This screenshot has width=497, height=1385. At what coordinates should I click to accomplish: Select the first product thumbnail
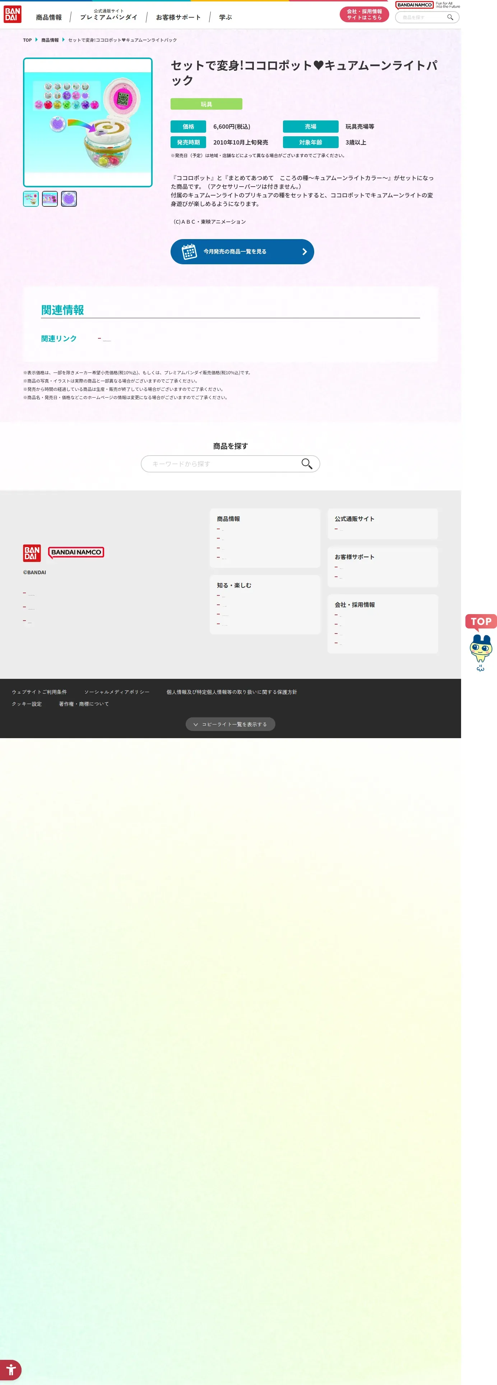coord(31,199)
